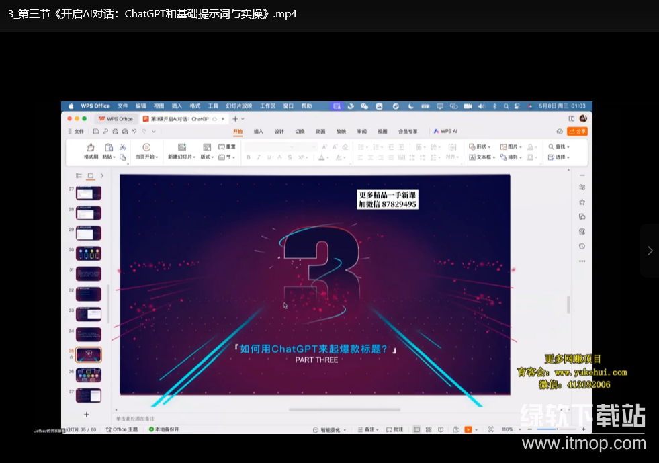Click the 格式刷 format painter icon
Viewport: 659px width, 463px height.
[91, 147]
